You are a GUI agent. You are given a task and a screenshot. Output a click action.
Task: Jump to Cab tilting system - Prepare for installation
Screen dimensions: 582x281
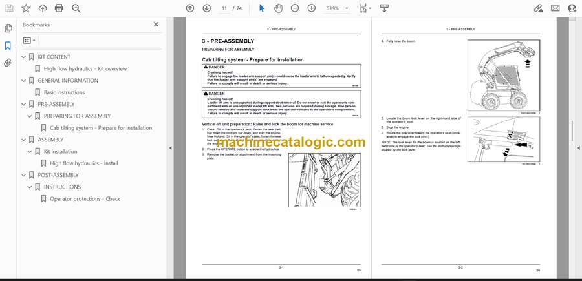click(101, 128)
